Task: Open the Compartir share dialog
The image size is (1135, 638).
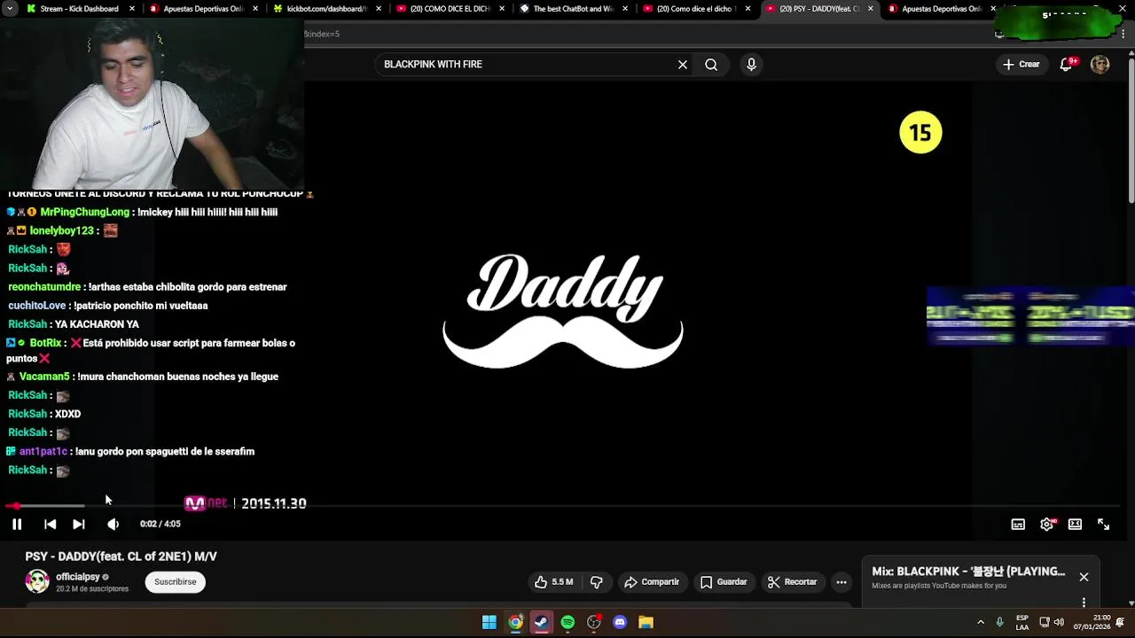Action: point(652,582)
